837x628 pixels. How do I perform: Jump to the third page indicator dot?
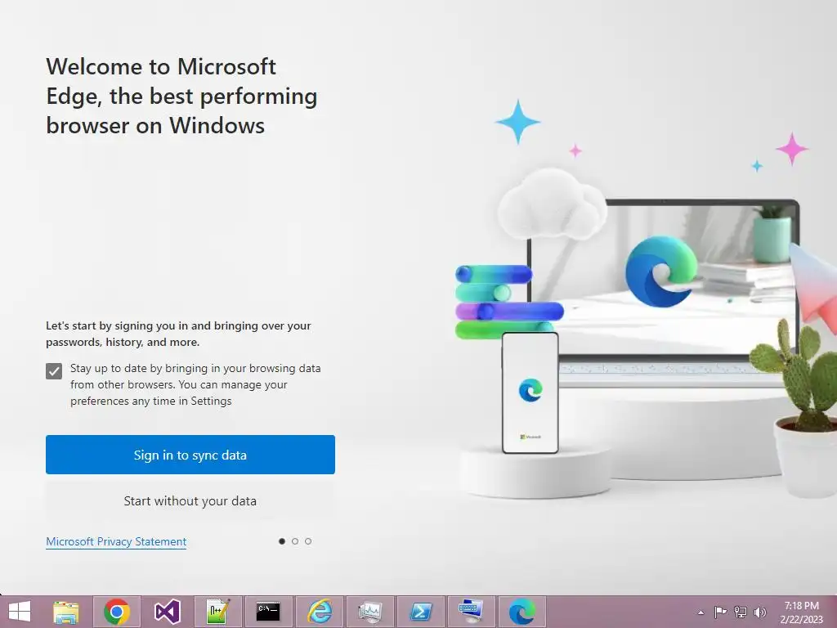click(308, 541)
